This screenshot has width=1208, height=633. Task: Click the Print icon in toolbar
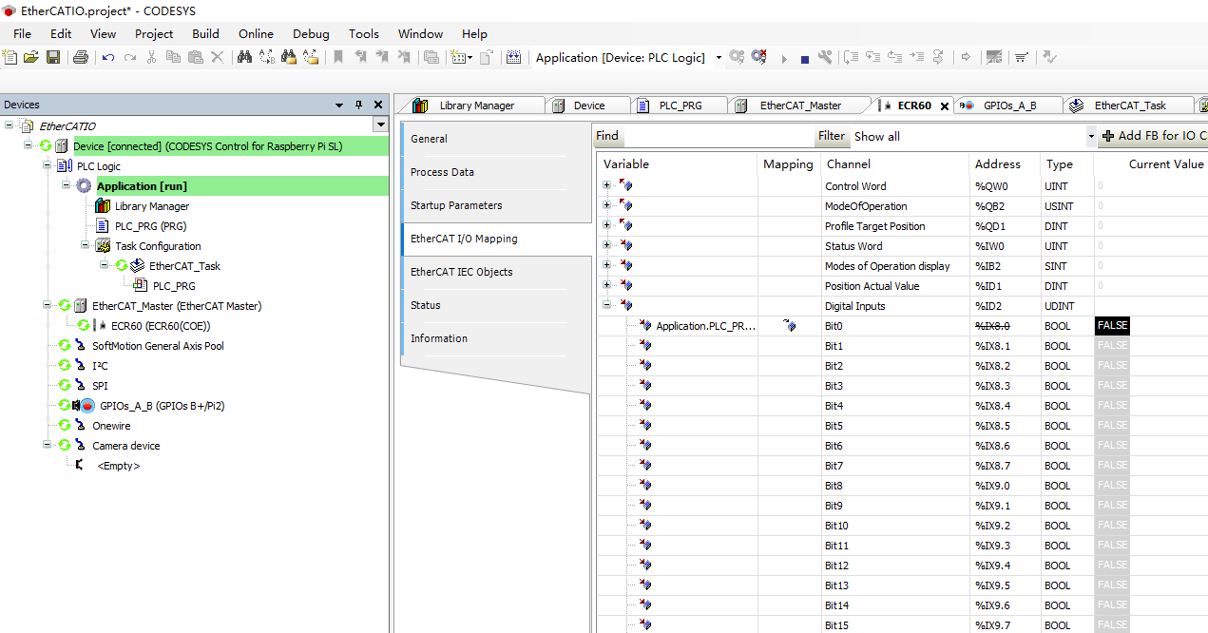(x=81, y=57)
